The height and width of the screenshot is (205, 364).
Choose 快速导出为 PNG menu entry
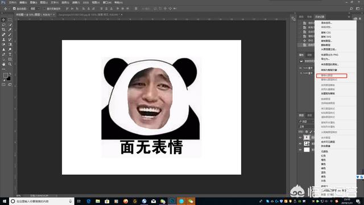(x=330, y=55)
